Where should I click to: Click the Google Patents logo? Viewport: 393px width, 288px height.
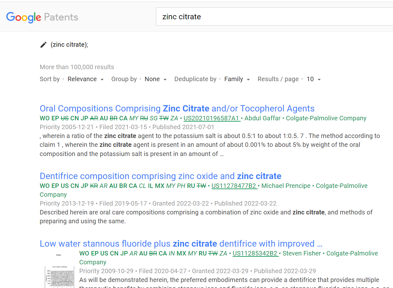tap(42, 17)
